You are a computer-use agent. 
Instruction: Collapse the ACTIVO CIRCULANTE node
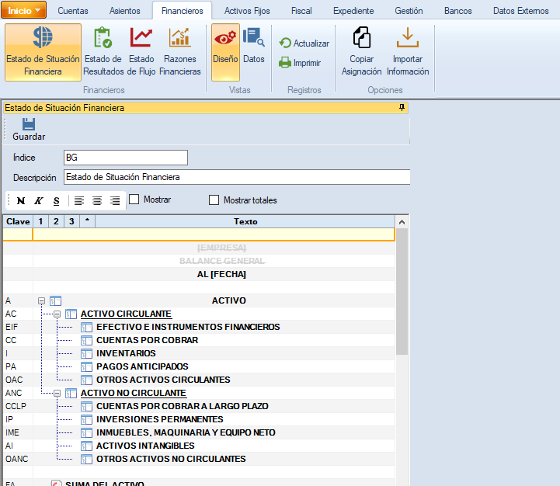point(57,314)
